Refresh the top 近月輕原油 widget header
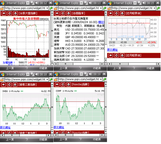The image size is (161, 144). [117, 13]
